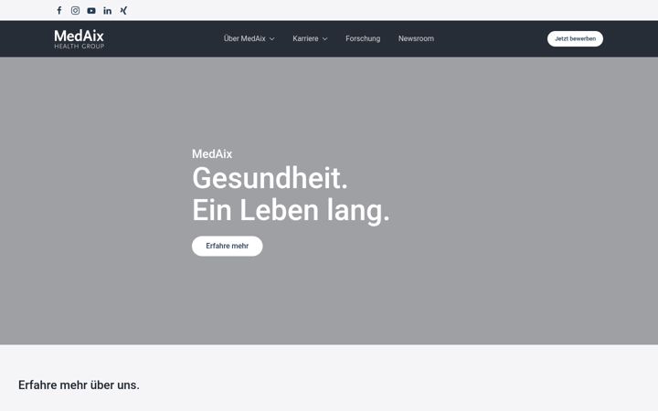Viewport: 658px width, 411px height.
Task: Open the Facebook social icon
Action: tap(59, 10)
